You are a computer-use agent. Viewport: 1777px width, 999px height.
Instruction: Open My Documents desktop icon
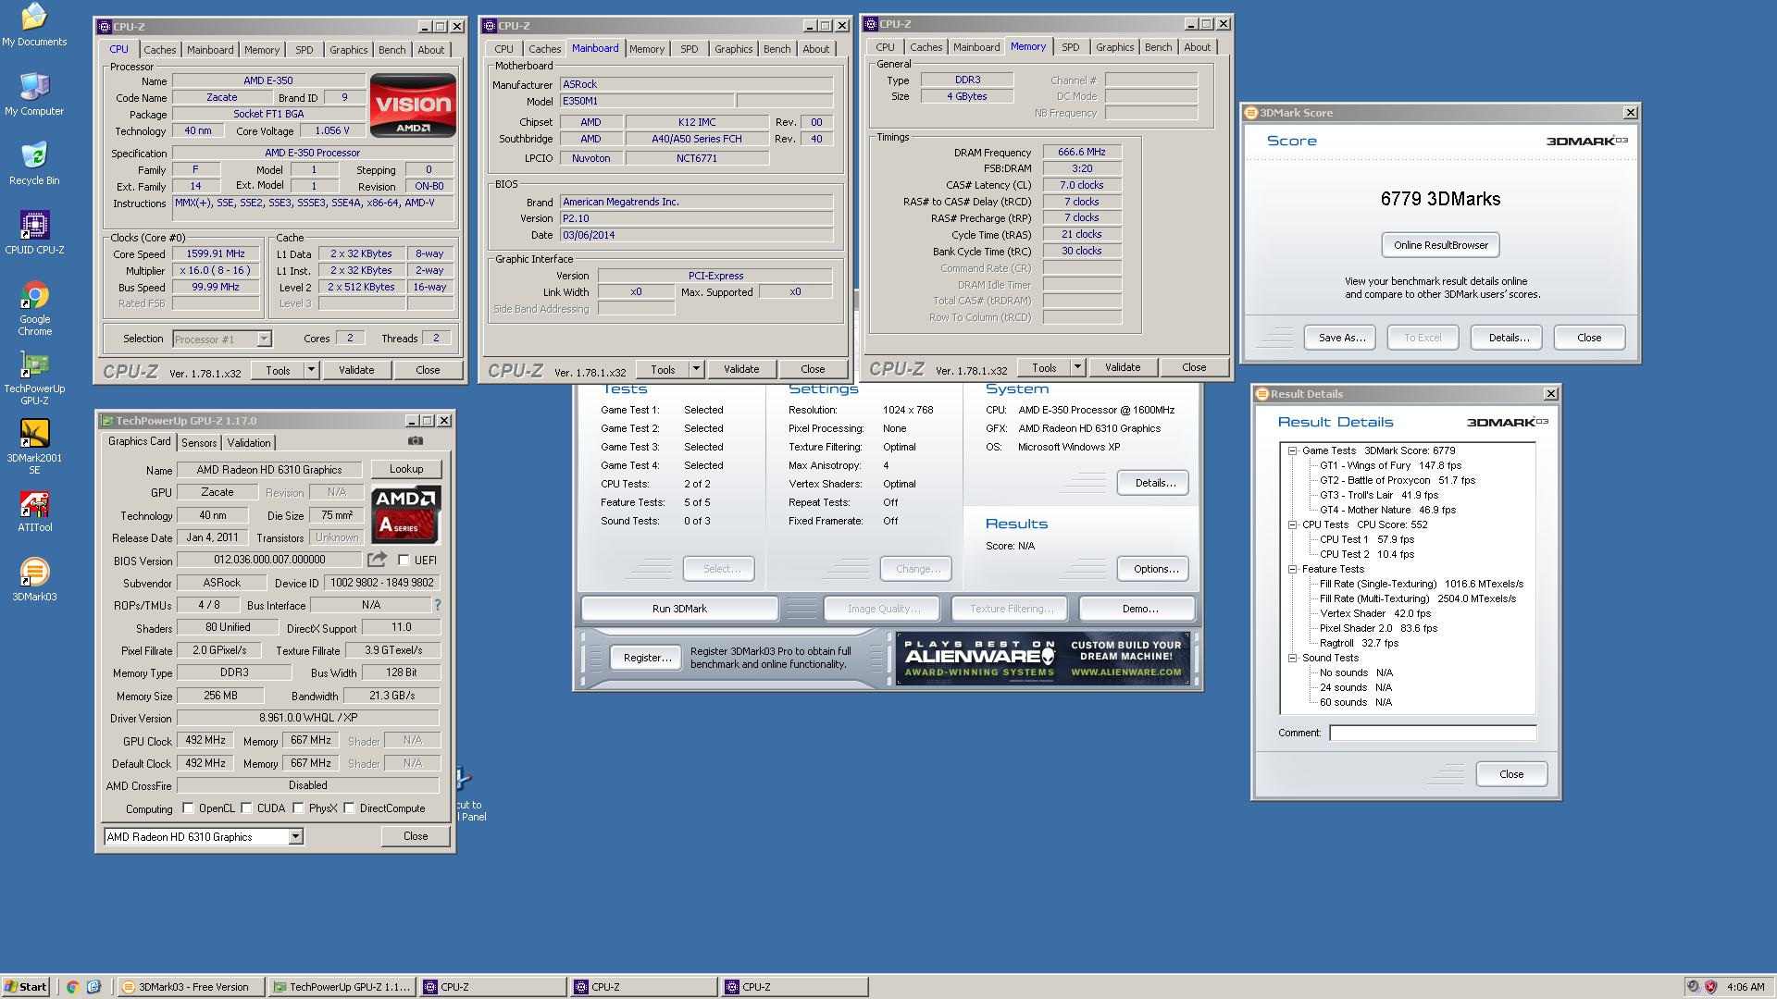[34, 25]
